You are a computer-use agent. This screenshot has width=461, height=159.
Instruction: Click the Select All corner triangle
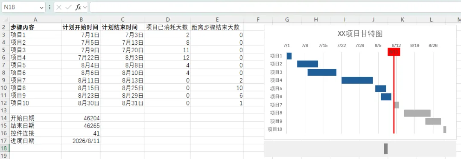click(6, 20)
